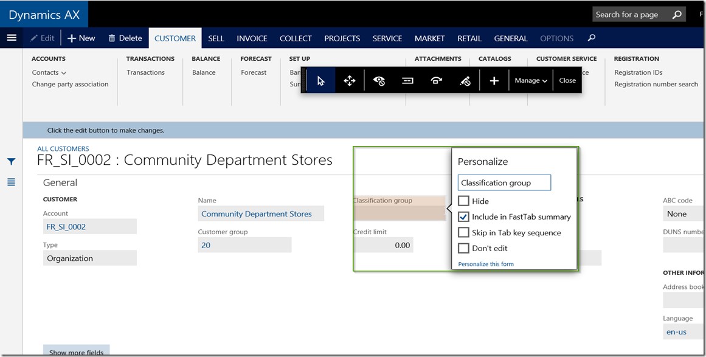706x357 pixels.
Task: Check the Hide option in Personalize dialog
Action: coord(463,201)
